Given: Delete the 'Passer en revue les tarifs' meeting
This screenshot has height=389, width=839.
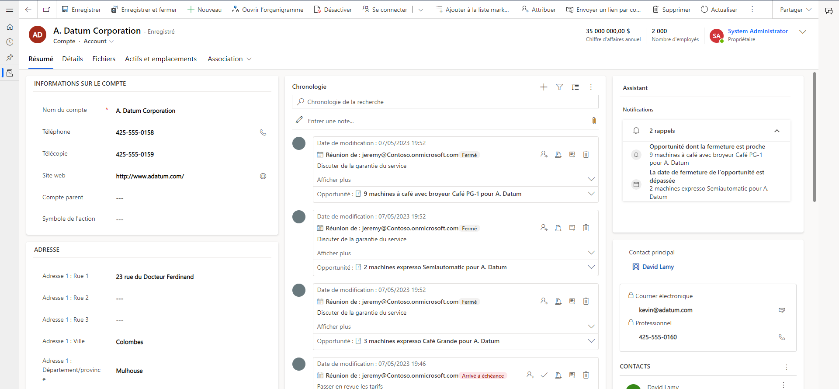Looking at the screenshot, I should pos(586,375).
